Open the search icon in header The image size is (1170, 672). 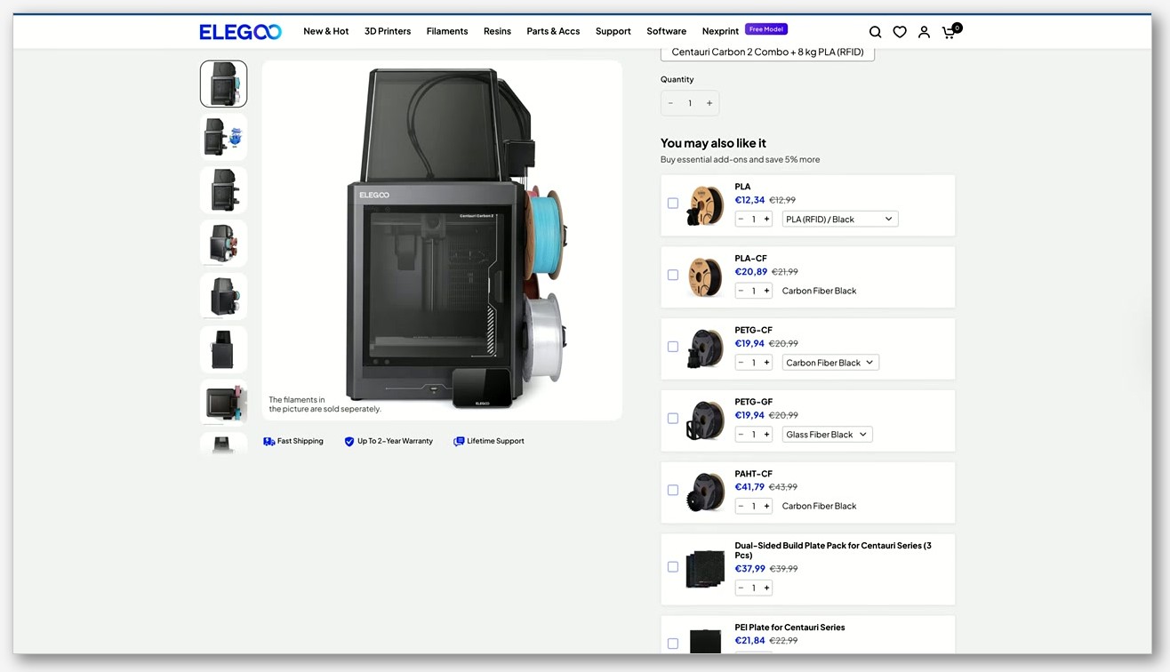(875, 31)
